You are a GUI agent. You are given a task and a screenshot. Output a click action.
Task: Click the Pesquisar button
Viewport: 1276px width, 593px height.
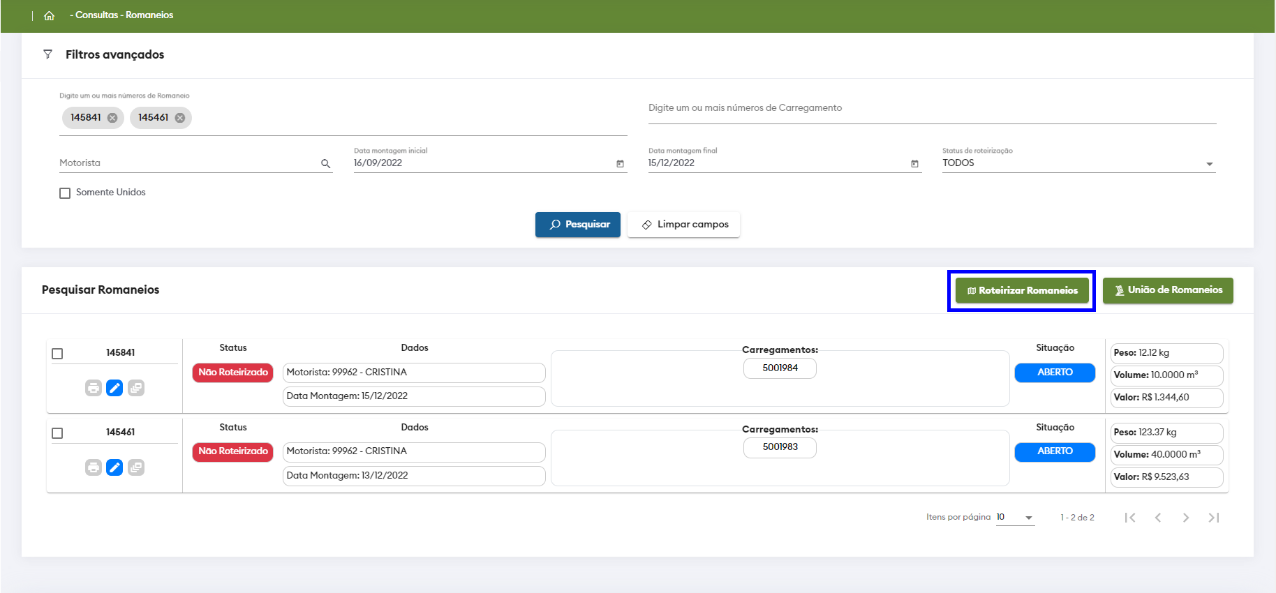click(577, 225)
